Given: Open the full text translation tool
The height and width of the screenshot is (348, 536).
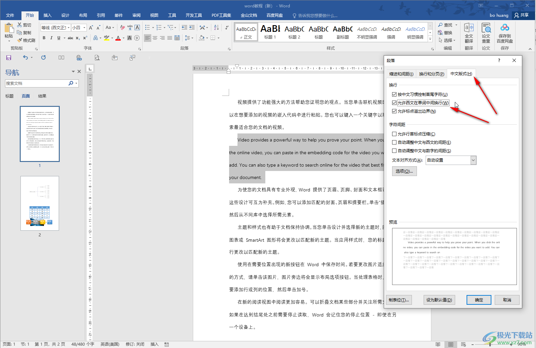Looking at the screenshot, I should pyautogui.click(x=469, y=33).
